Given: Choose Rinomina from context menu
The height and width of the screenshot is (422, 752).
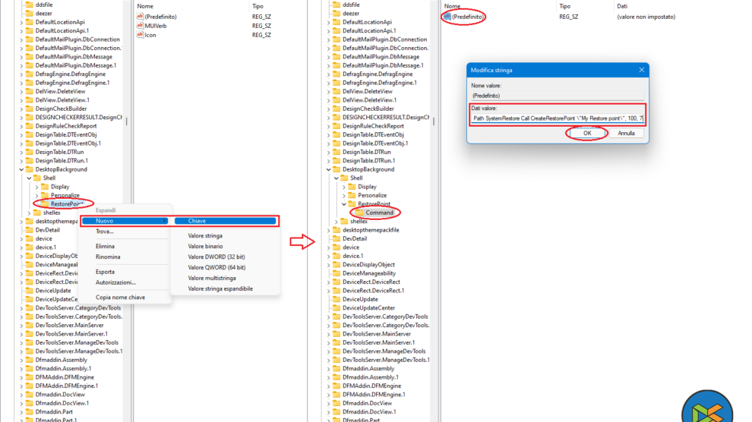Looking at the screenshot, I should pyautogui.click(x=108, y=257).
